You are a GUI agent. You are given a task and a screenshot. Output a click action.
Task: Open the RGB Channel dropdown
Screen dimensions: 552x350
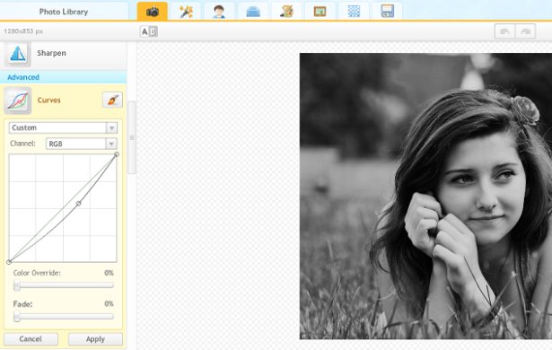[82, 144]
